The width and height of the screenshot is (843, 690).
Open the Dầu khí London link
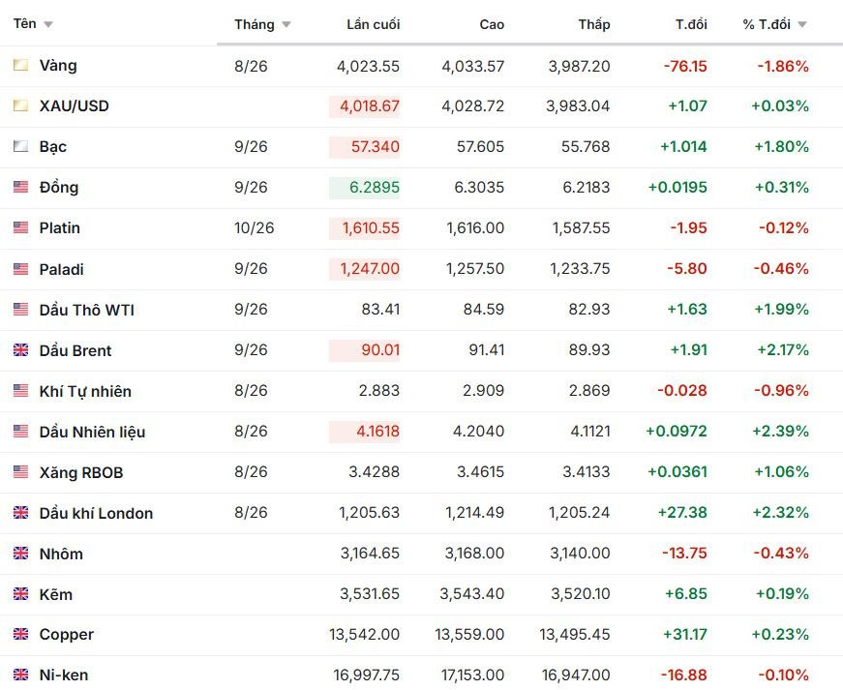pos(96,513)
